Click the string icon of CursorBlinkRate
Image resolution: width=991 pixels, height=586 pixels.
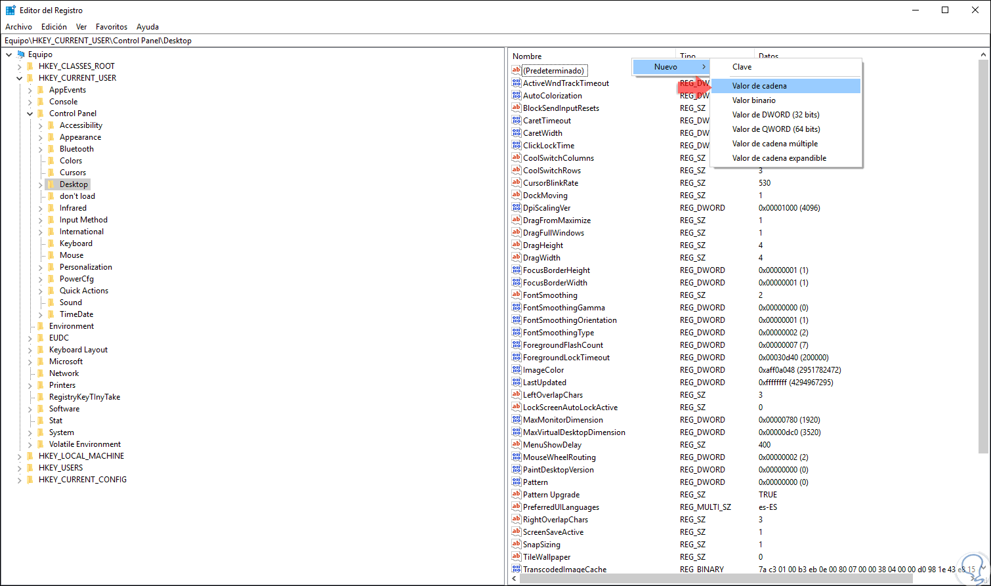(517, 183)
